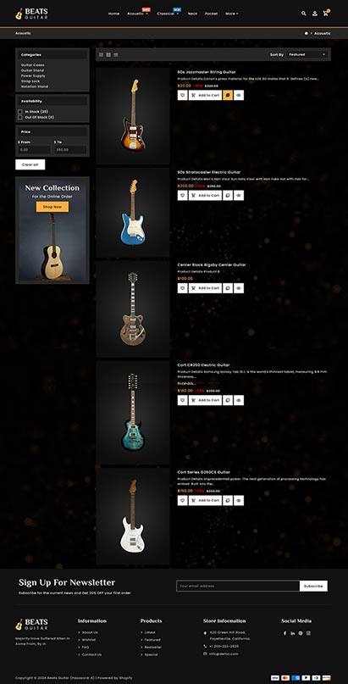Screen dimensions: 348x684
Task: Quick view 60s Stratocaster Electric Guitar
Action: point(239,196)
